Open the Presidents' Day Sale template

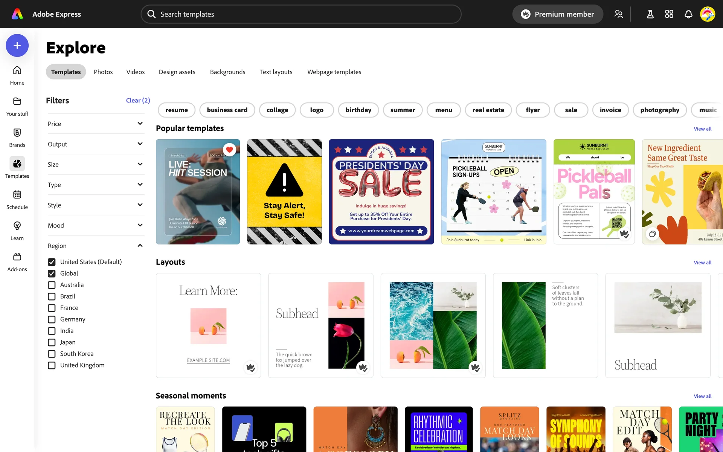(x=381, y=192)
